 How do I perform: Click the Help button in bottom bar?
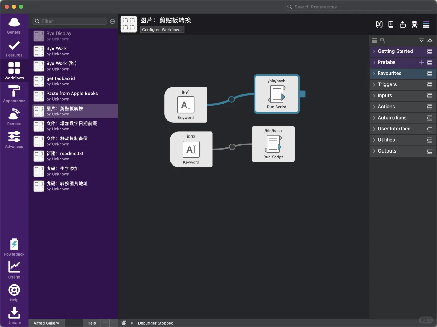[92, 323]
